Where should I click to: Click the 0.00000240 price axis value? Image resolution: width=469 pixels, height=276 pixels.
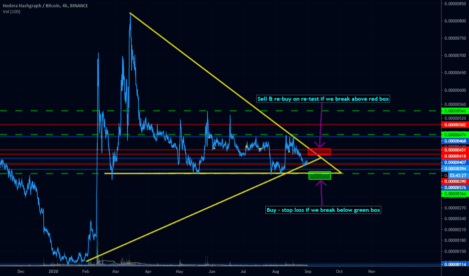pyautogui.click(x=455, y=218)
